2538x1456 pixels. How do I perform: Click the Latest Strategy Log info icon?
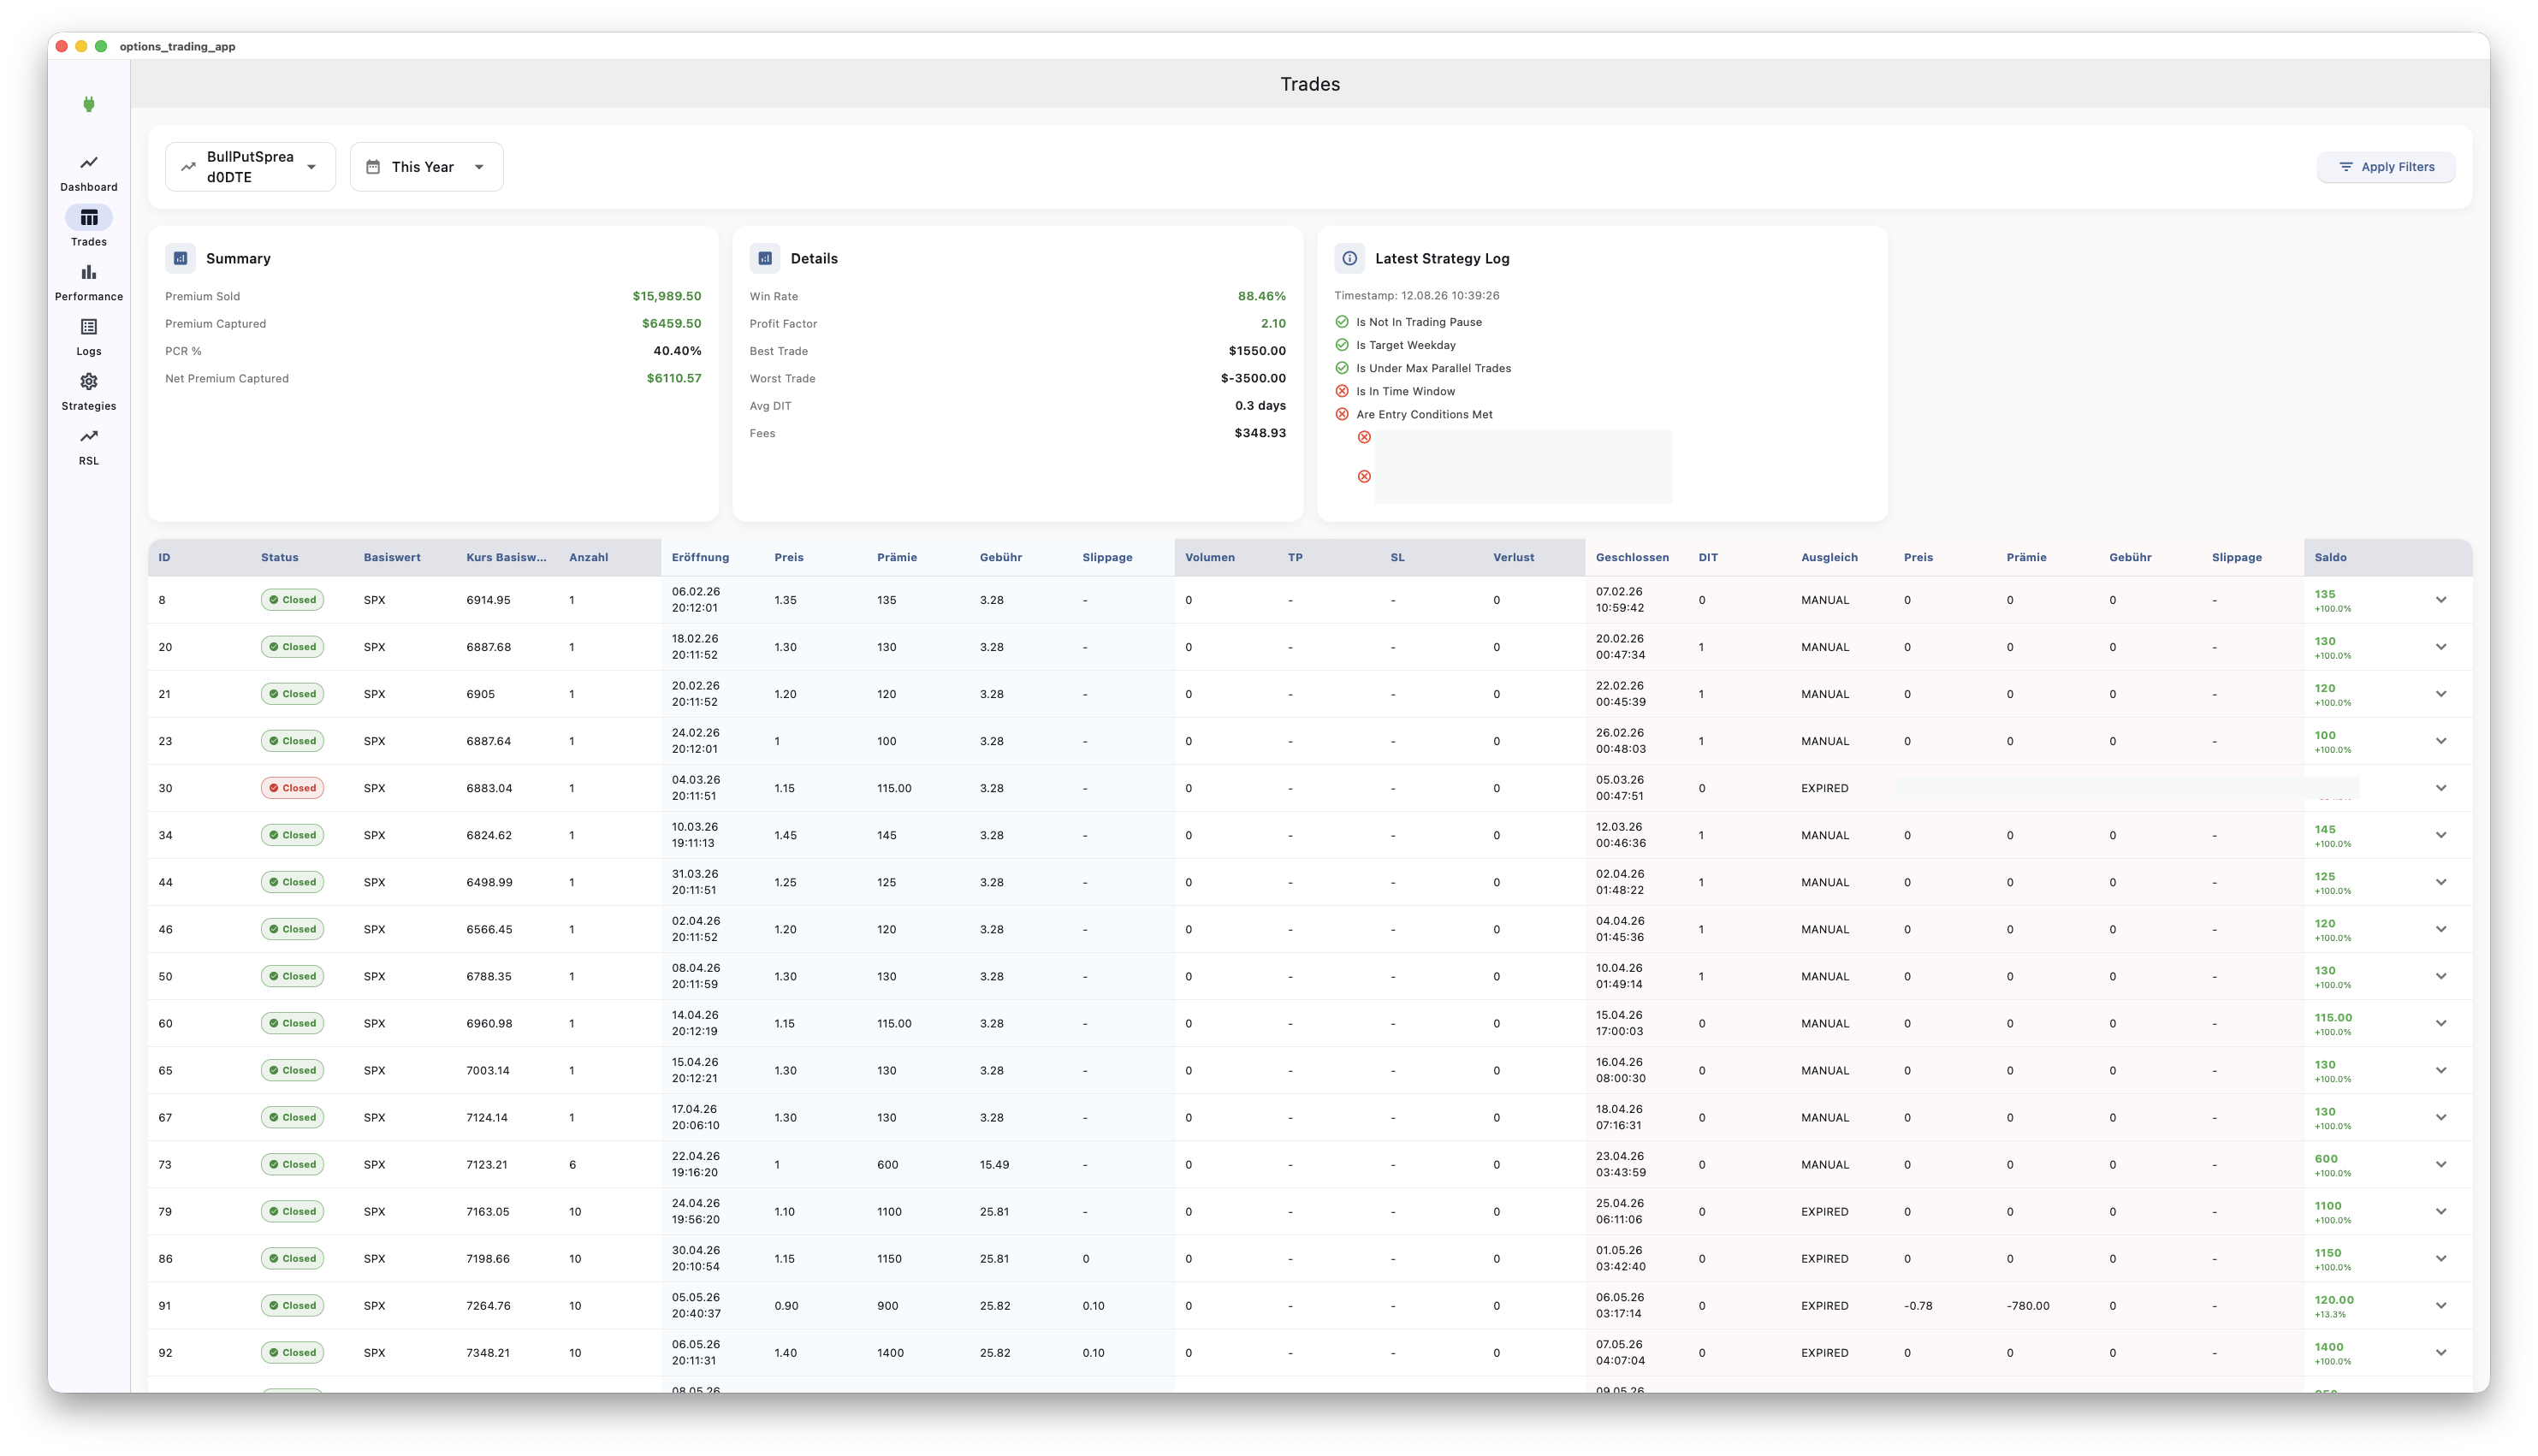pyautogui.click(x=1350, y=258)
